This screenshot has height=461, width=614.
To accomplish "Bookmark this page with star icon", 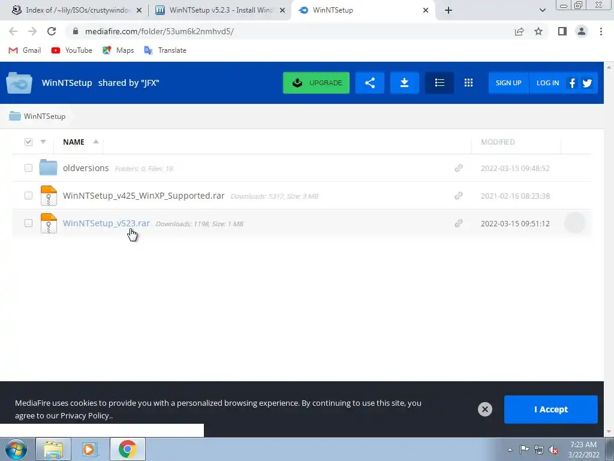I will point(538,31).
